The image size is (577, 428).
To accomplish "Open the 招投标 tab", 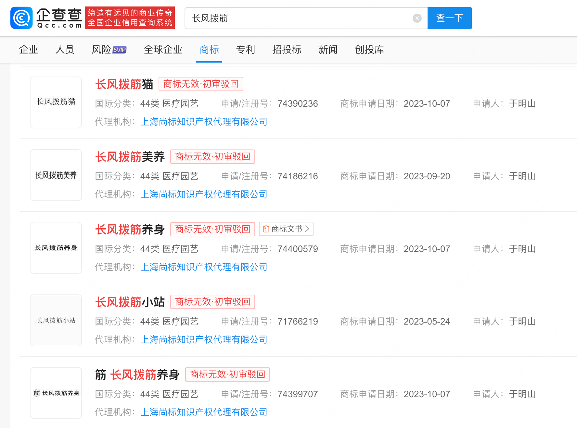I will 287,50.
